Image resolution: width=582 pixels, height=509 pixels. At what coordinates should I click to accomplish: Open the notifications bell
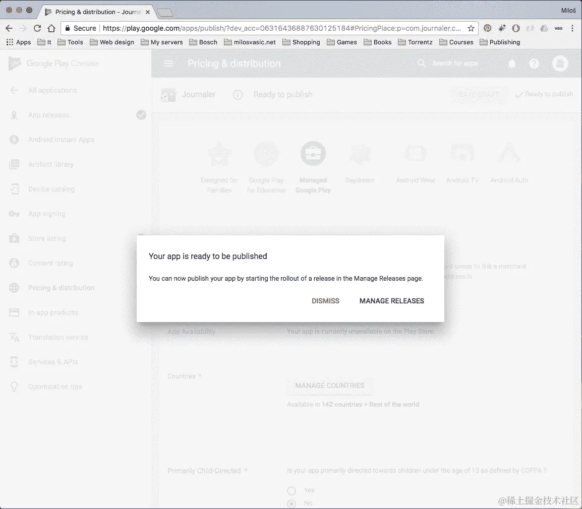coord(512,64)
